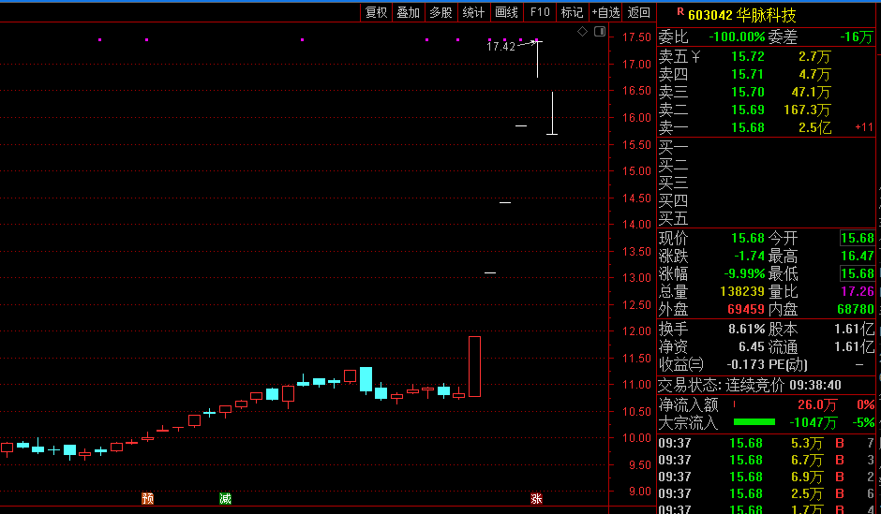Select the 卖四 15.71 order row

pos(767,74)
